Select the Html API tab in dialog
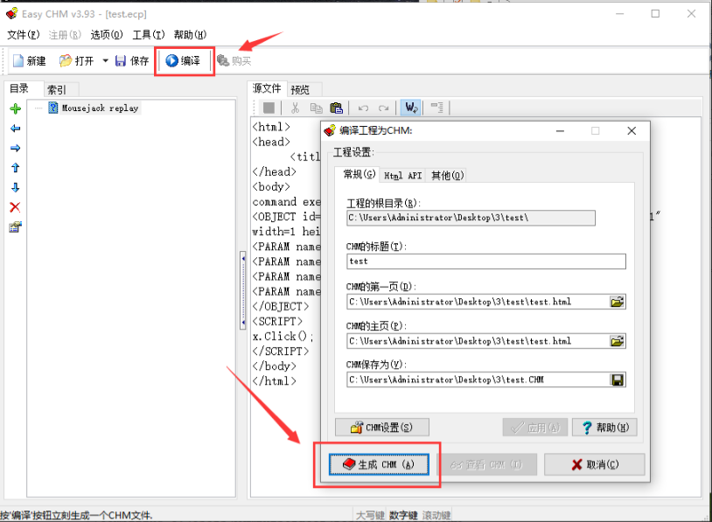 tap(402, 176)
